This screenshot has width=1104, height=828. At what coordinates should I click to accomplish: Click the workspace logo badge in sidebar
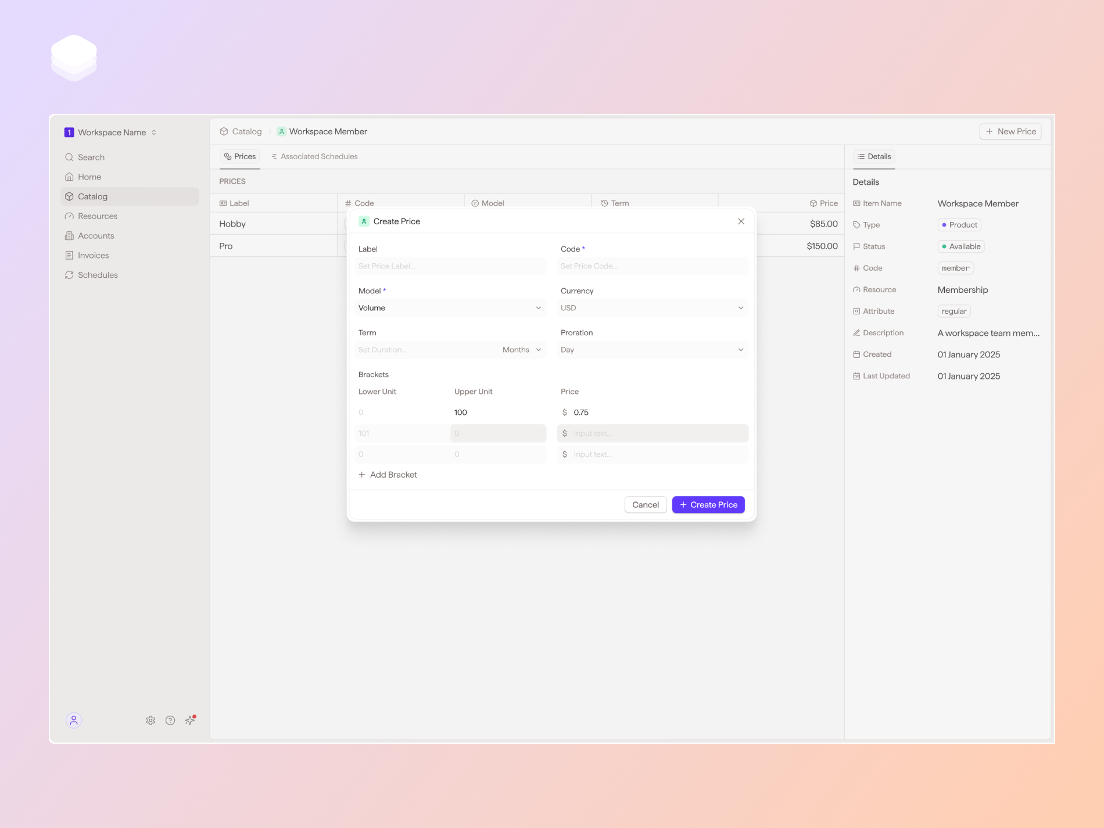(x=69, y=132)
